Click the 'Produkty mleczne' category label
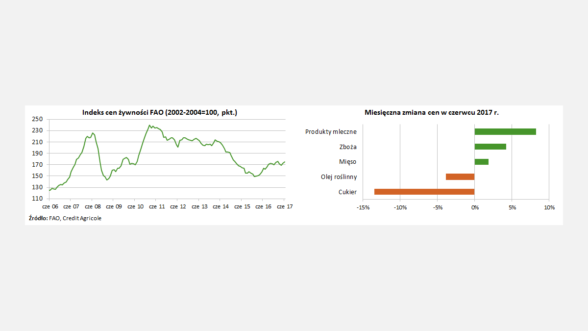Screen dimensions: 588x331 pyautogui.click(x=331, y=132)
